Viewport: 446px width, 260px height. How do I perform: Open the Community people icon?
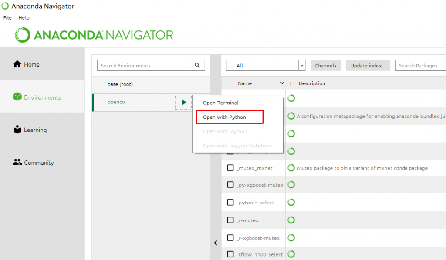(17, 162)
